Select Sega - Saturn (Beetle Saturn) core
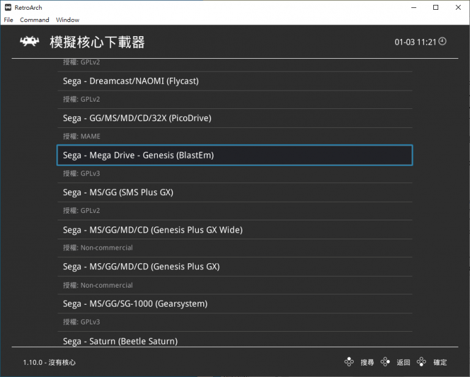 coord(235,340)
